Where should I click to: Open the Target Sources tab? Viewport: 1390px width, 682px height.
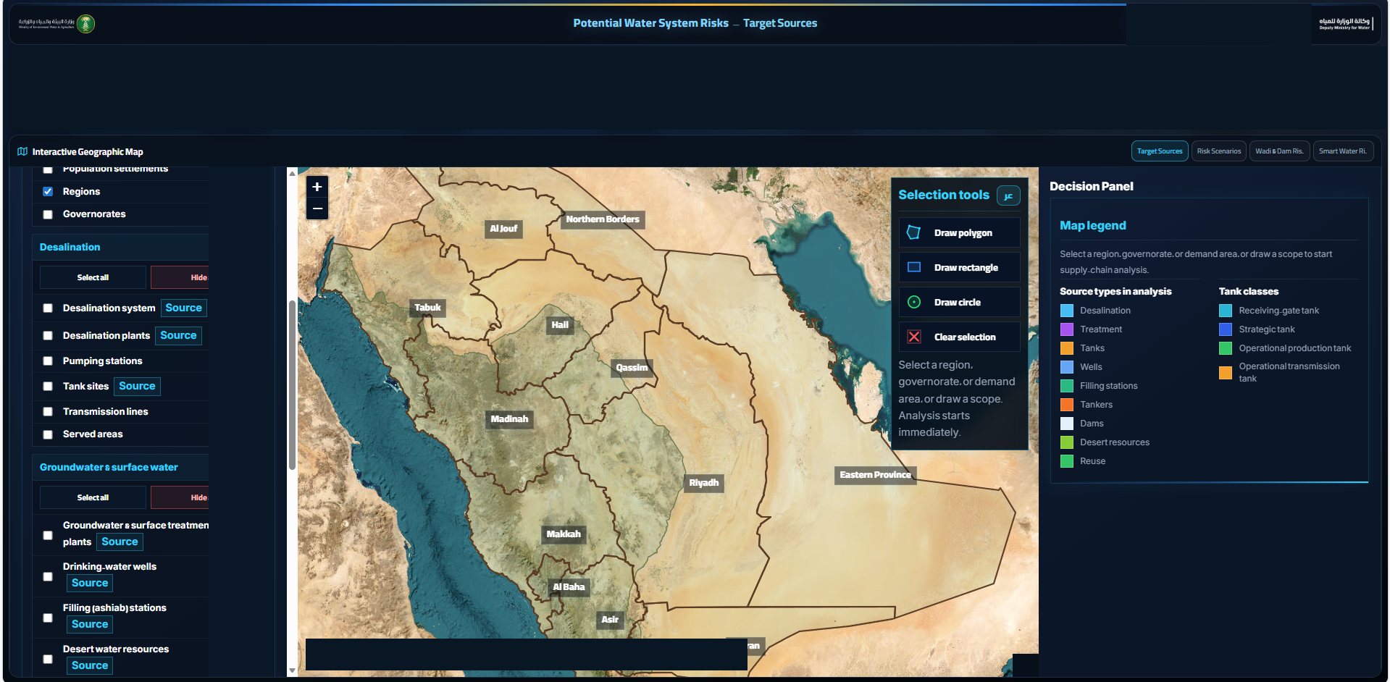[1160, 151]
